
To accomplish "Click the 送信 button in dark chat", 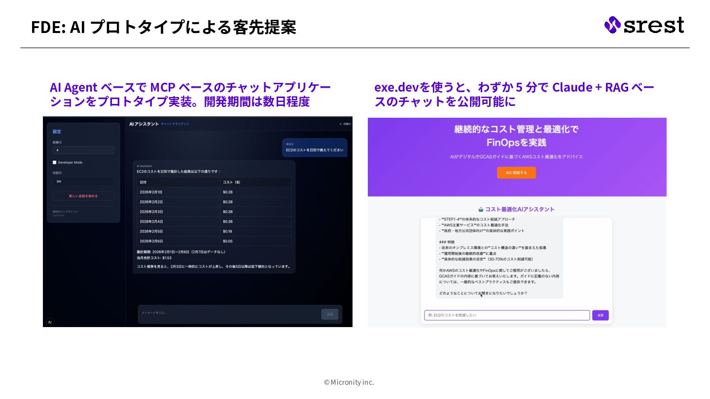I will (330, 314).
